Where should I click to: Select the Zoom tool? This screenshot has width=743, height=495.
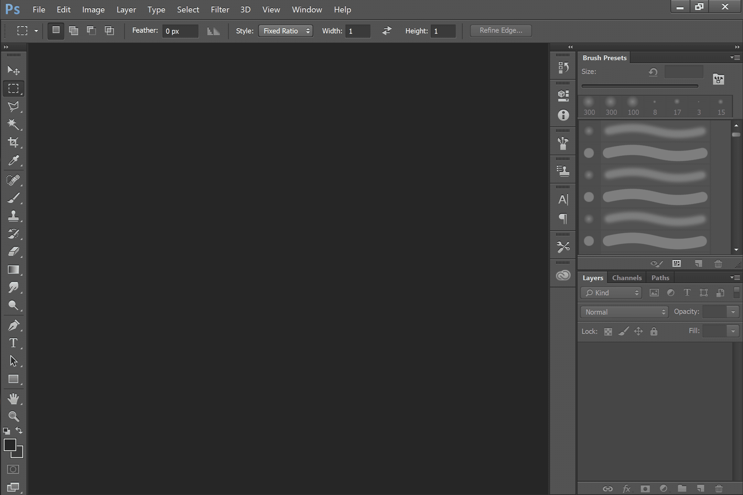point(13,416)
